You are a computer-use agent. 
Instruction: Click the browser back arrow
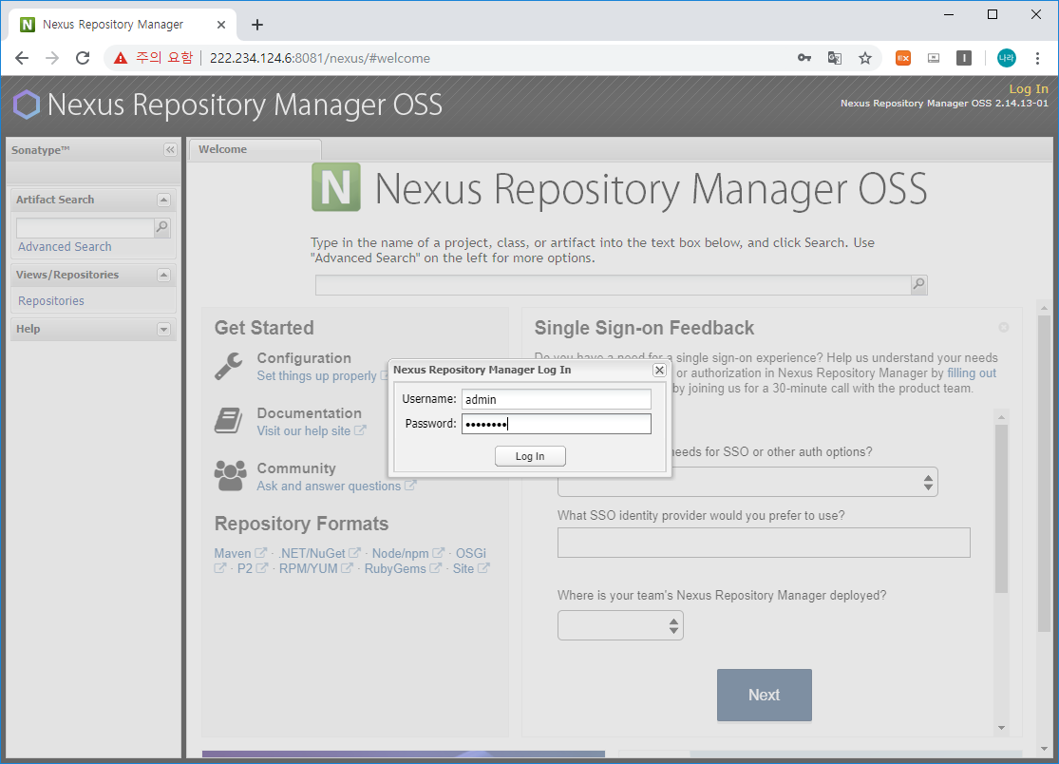22,58
